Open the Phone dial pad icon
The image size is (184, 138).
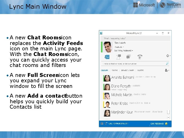point(140,57)
